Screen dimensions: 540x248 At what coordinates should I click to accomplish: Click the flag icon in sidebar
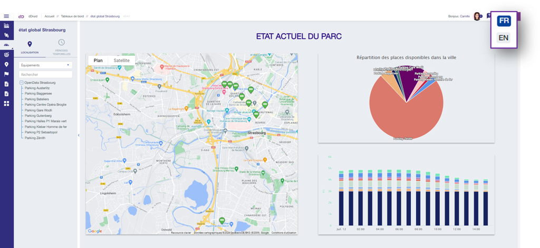6,74
